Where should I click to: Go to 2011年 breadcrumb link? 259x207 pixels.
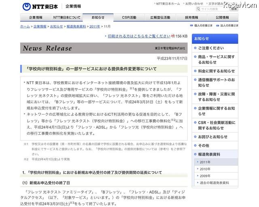pos(95,26)
